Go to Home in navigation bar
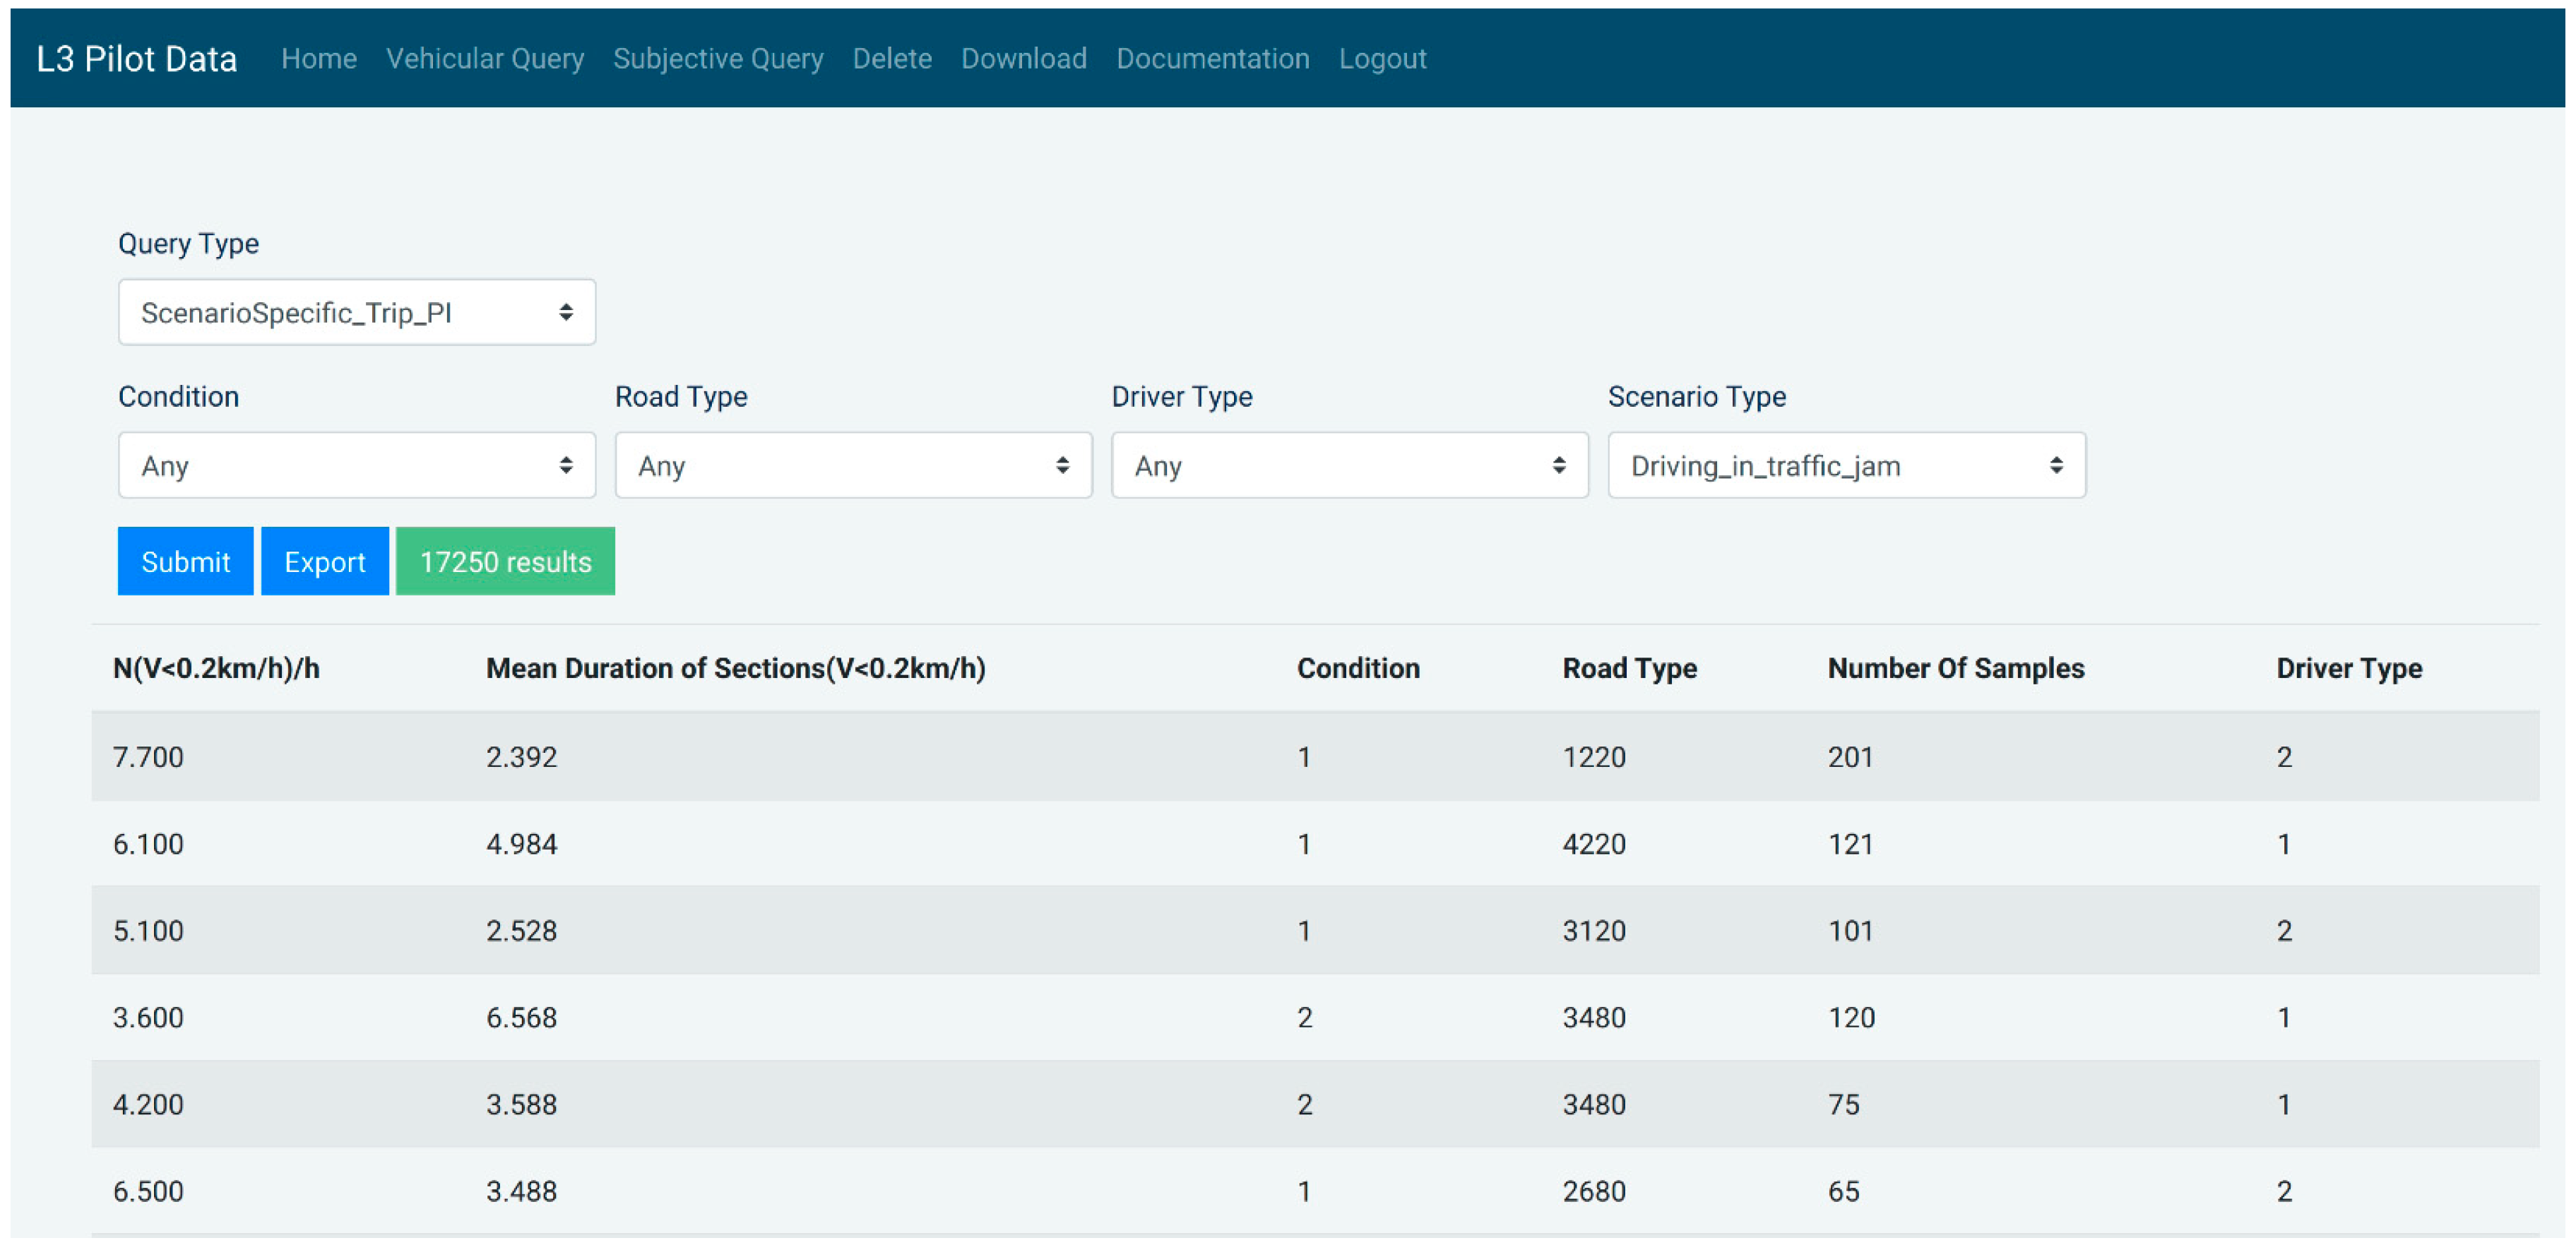The height and width of the screenshot is (1250, 2576). click(x=318, y=59)
